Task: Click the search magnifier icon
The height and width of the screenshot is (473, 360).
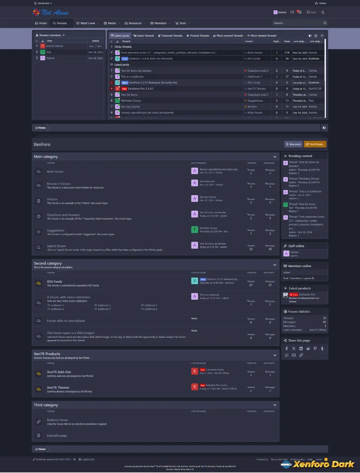Action: [x=325, y=23]
